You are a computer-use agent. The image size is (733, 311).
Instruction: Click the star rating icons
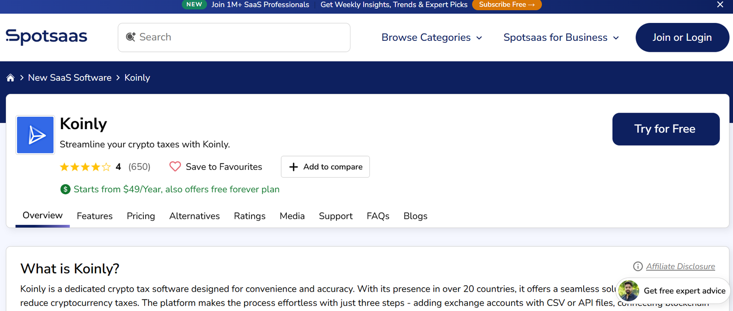85,167
